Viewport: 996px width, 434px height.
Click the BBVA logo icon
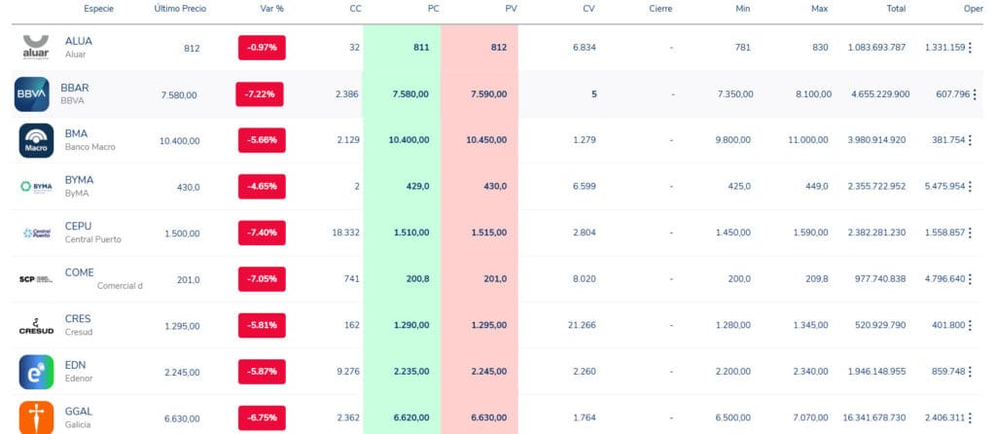tap(32, 94)
